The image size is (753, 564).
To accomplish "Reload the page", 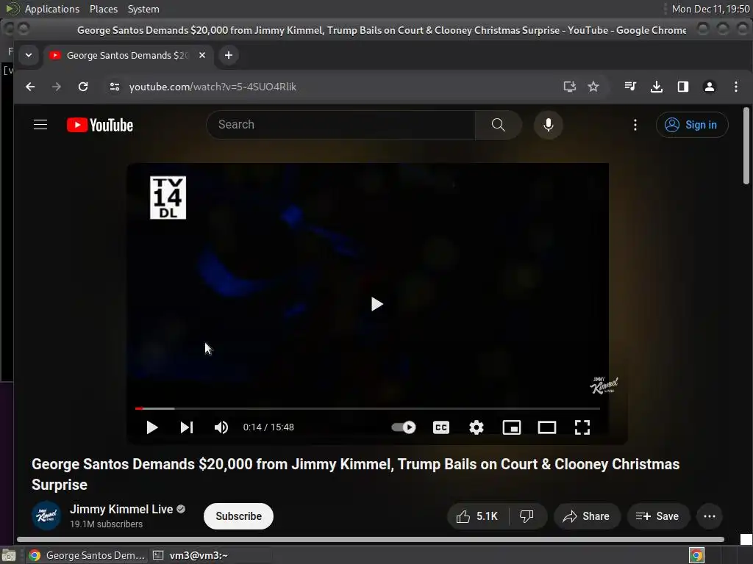I will pos(83,87).
